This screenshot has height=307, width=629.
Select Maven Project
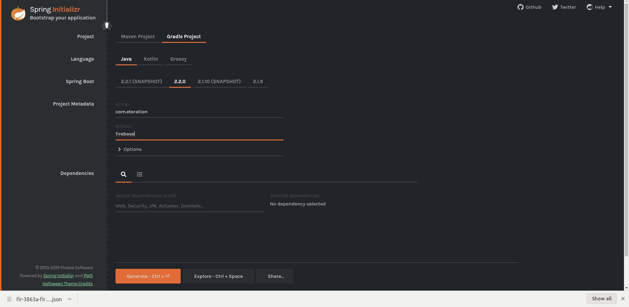[x=138, y=37]
